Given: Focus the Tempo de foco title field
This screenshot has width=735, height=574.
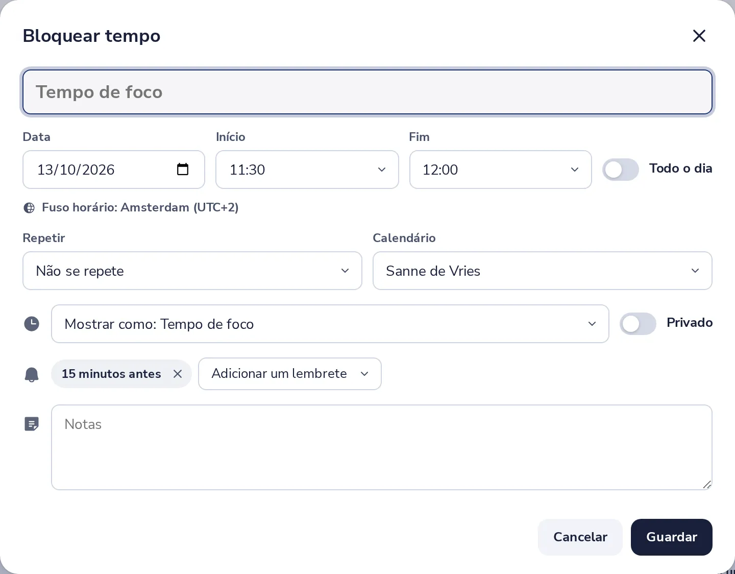Looking at the screenshot, I should (367, 92).
